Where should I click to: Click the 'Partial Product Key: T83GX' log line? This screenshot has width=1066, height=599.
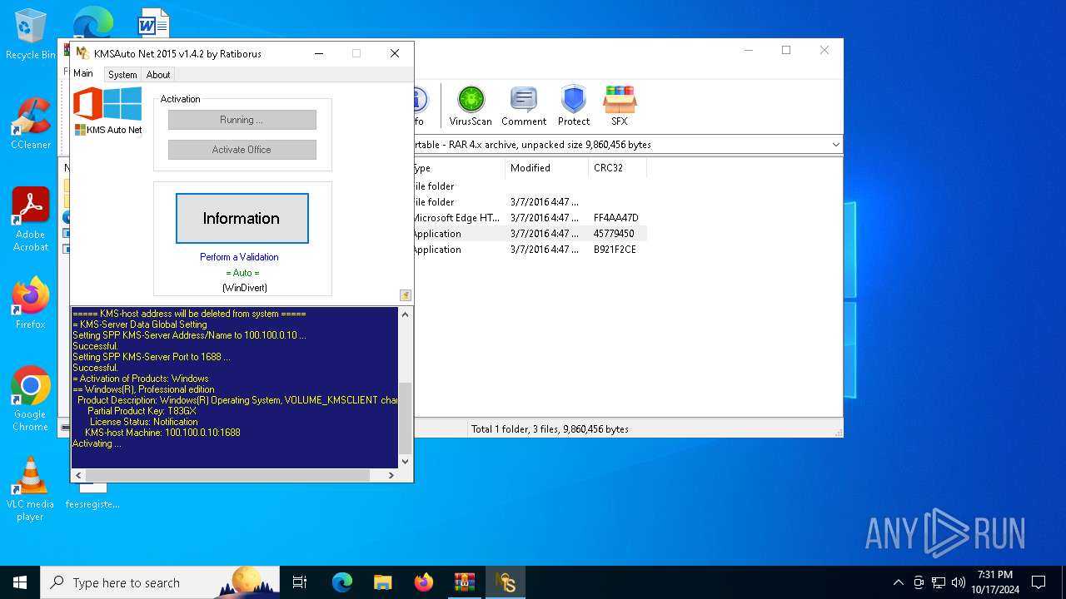coord(142,411)
